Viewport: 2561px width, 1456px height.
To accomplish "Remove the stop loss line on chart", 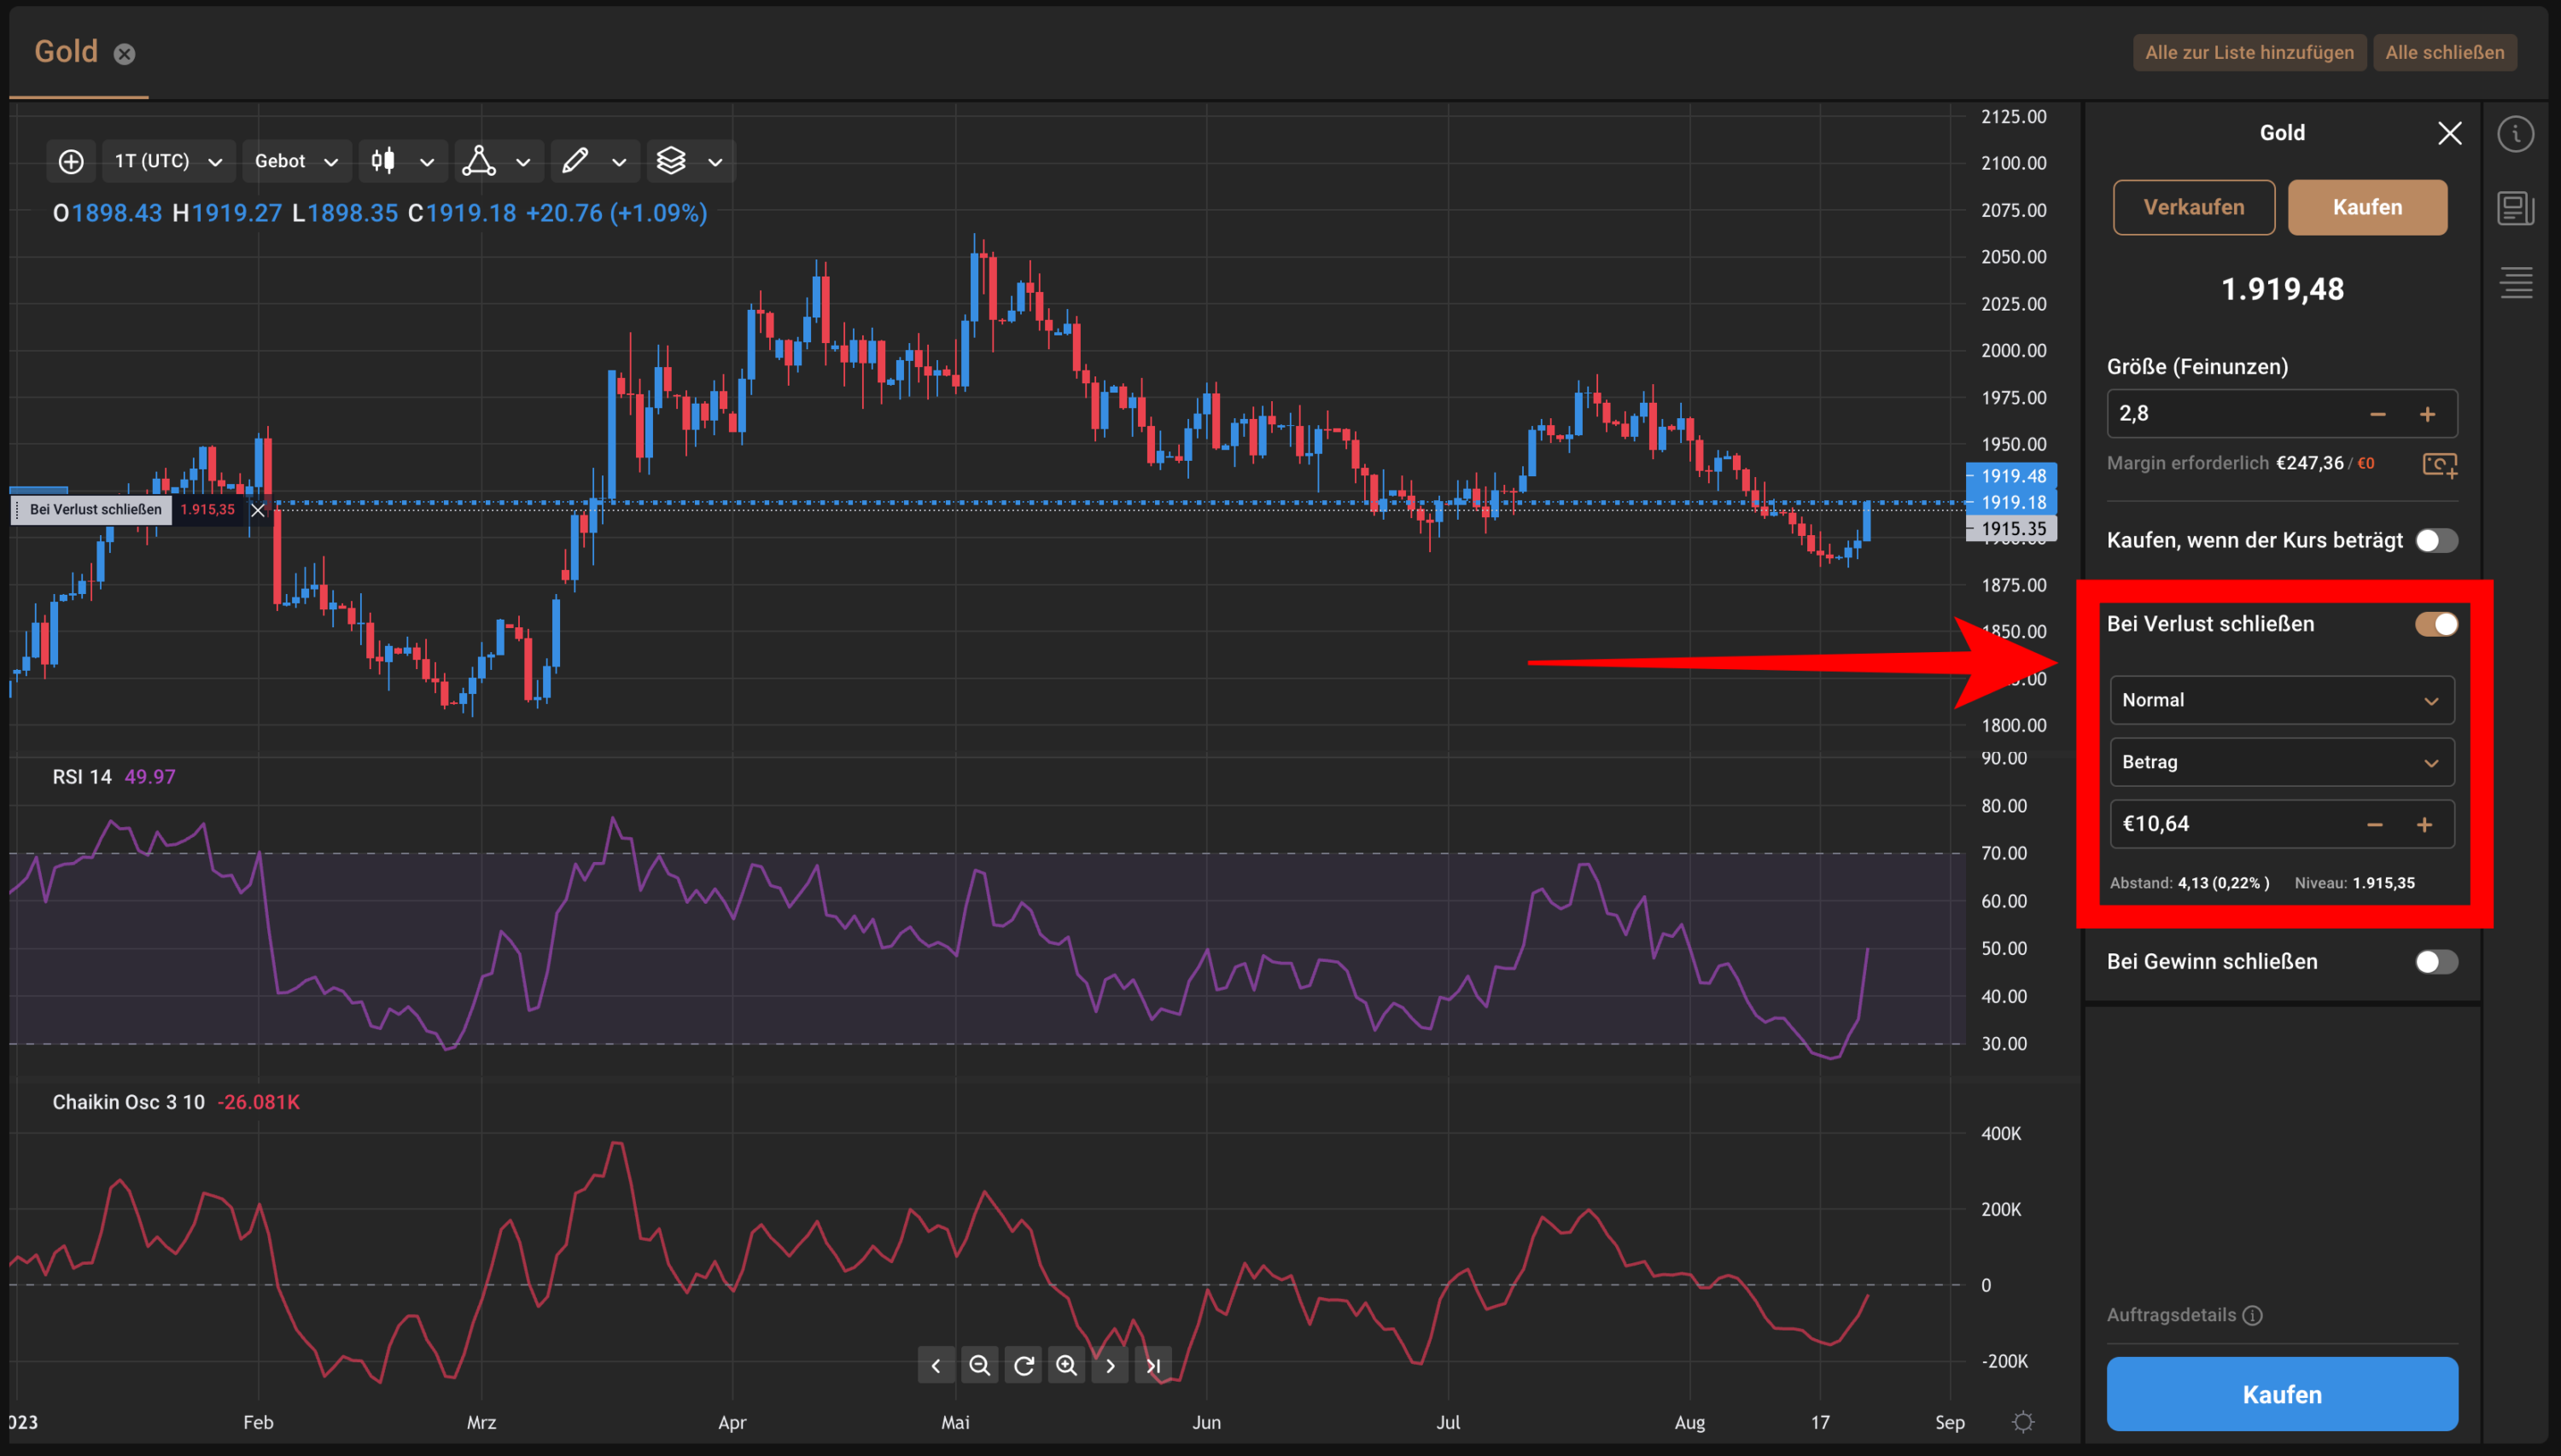I will [x=258, y=510].
